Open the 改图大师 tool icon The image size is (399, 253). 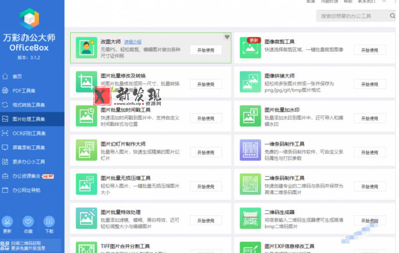(x=86, y=48)
